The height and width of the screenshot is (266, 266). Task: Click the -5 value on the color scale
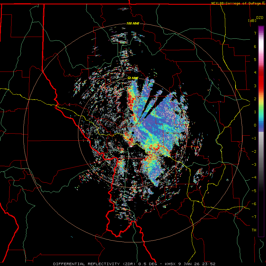[254, 191]
